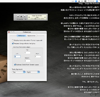Click the double-arrow sync icon in menu bar

click(x=82, y=1)
